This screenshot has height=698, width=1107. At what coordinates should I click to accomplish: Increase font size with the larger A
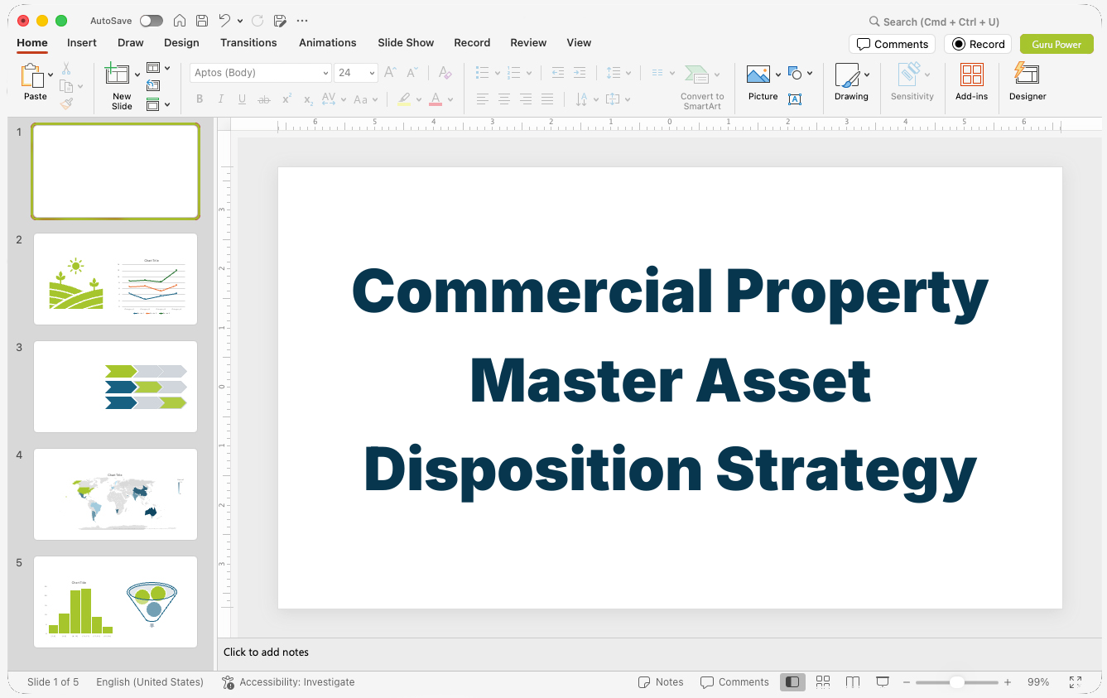[391, 73]
